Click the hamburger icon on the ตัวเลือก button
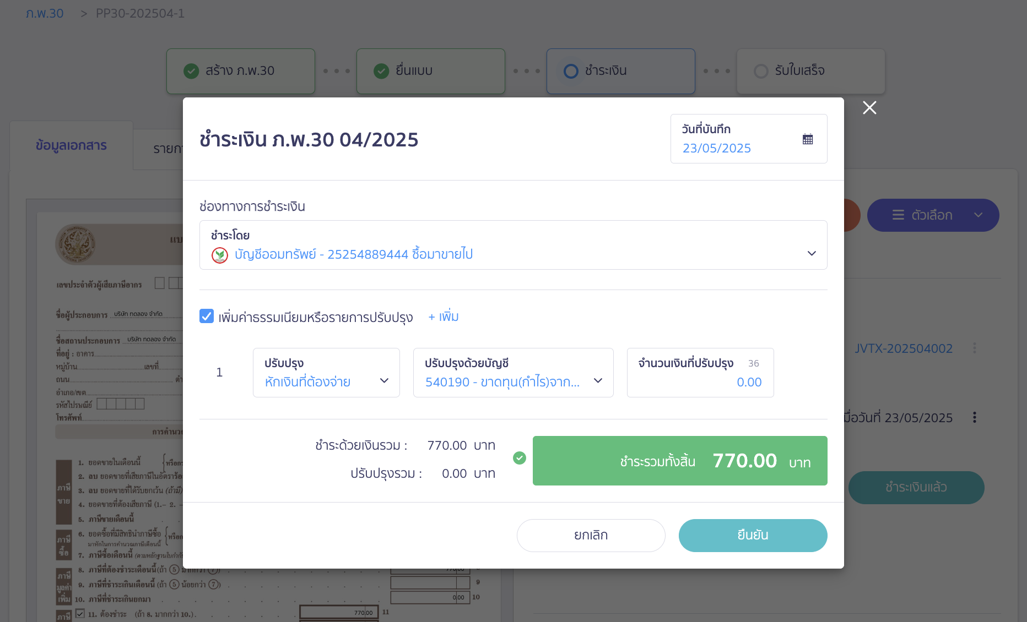 pyautogui.click(x=899, y=215)
